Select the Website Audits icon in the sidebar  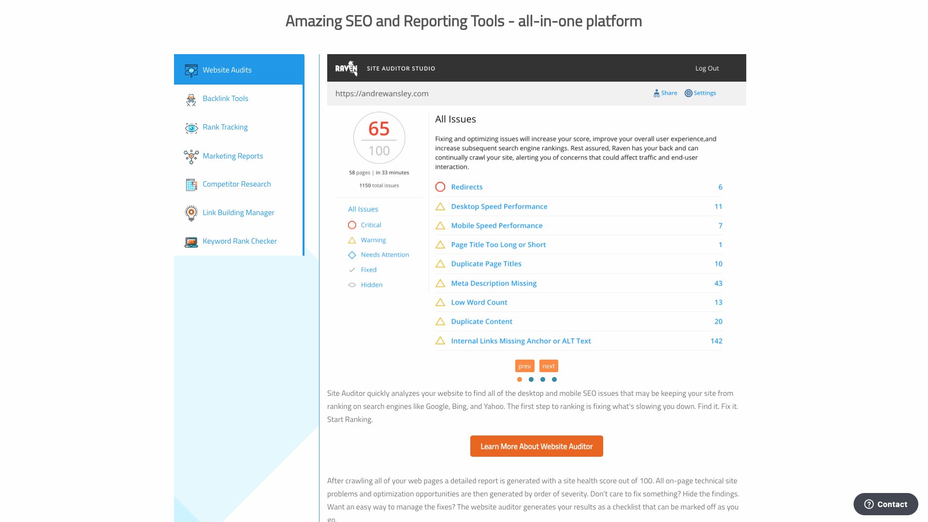point(191,70)
